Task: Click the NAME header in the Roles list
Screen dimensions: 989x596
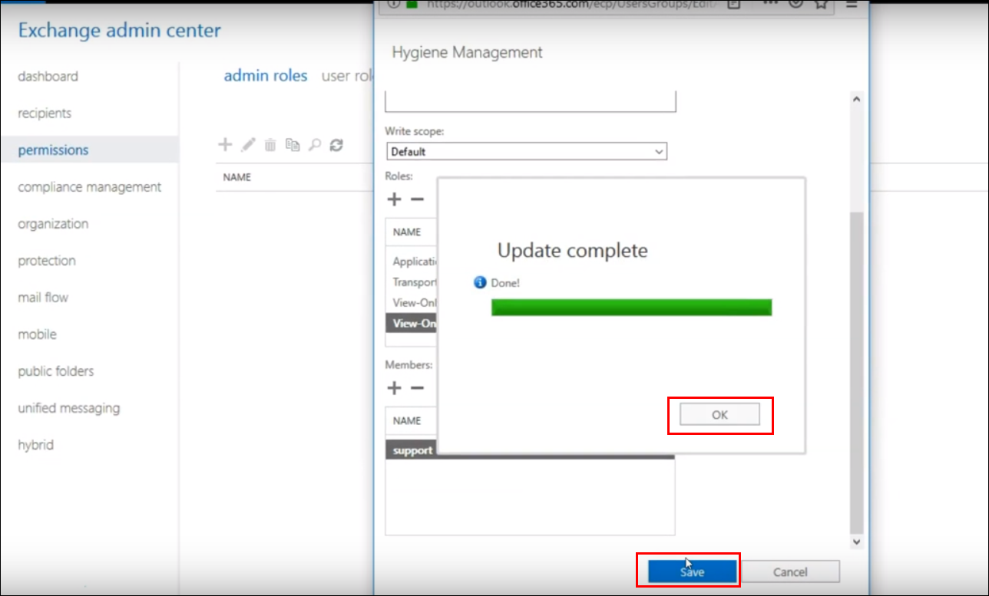Action: [407, 232]
